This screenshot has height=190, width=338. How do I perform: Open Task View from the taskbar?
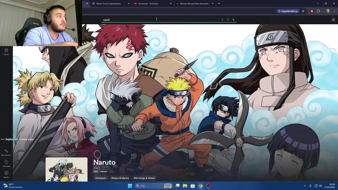click(x=177, y=186)
